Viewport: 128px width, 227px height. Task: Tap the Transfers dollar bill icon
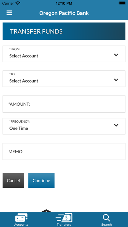pyautogui.click(x=64, y=218)
